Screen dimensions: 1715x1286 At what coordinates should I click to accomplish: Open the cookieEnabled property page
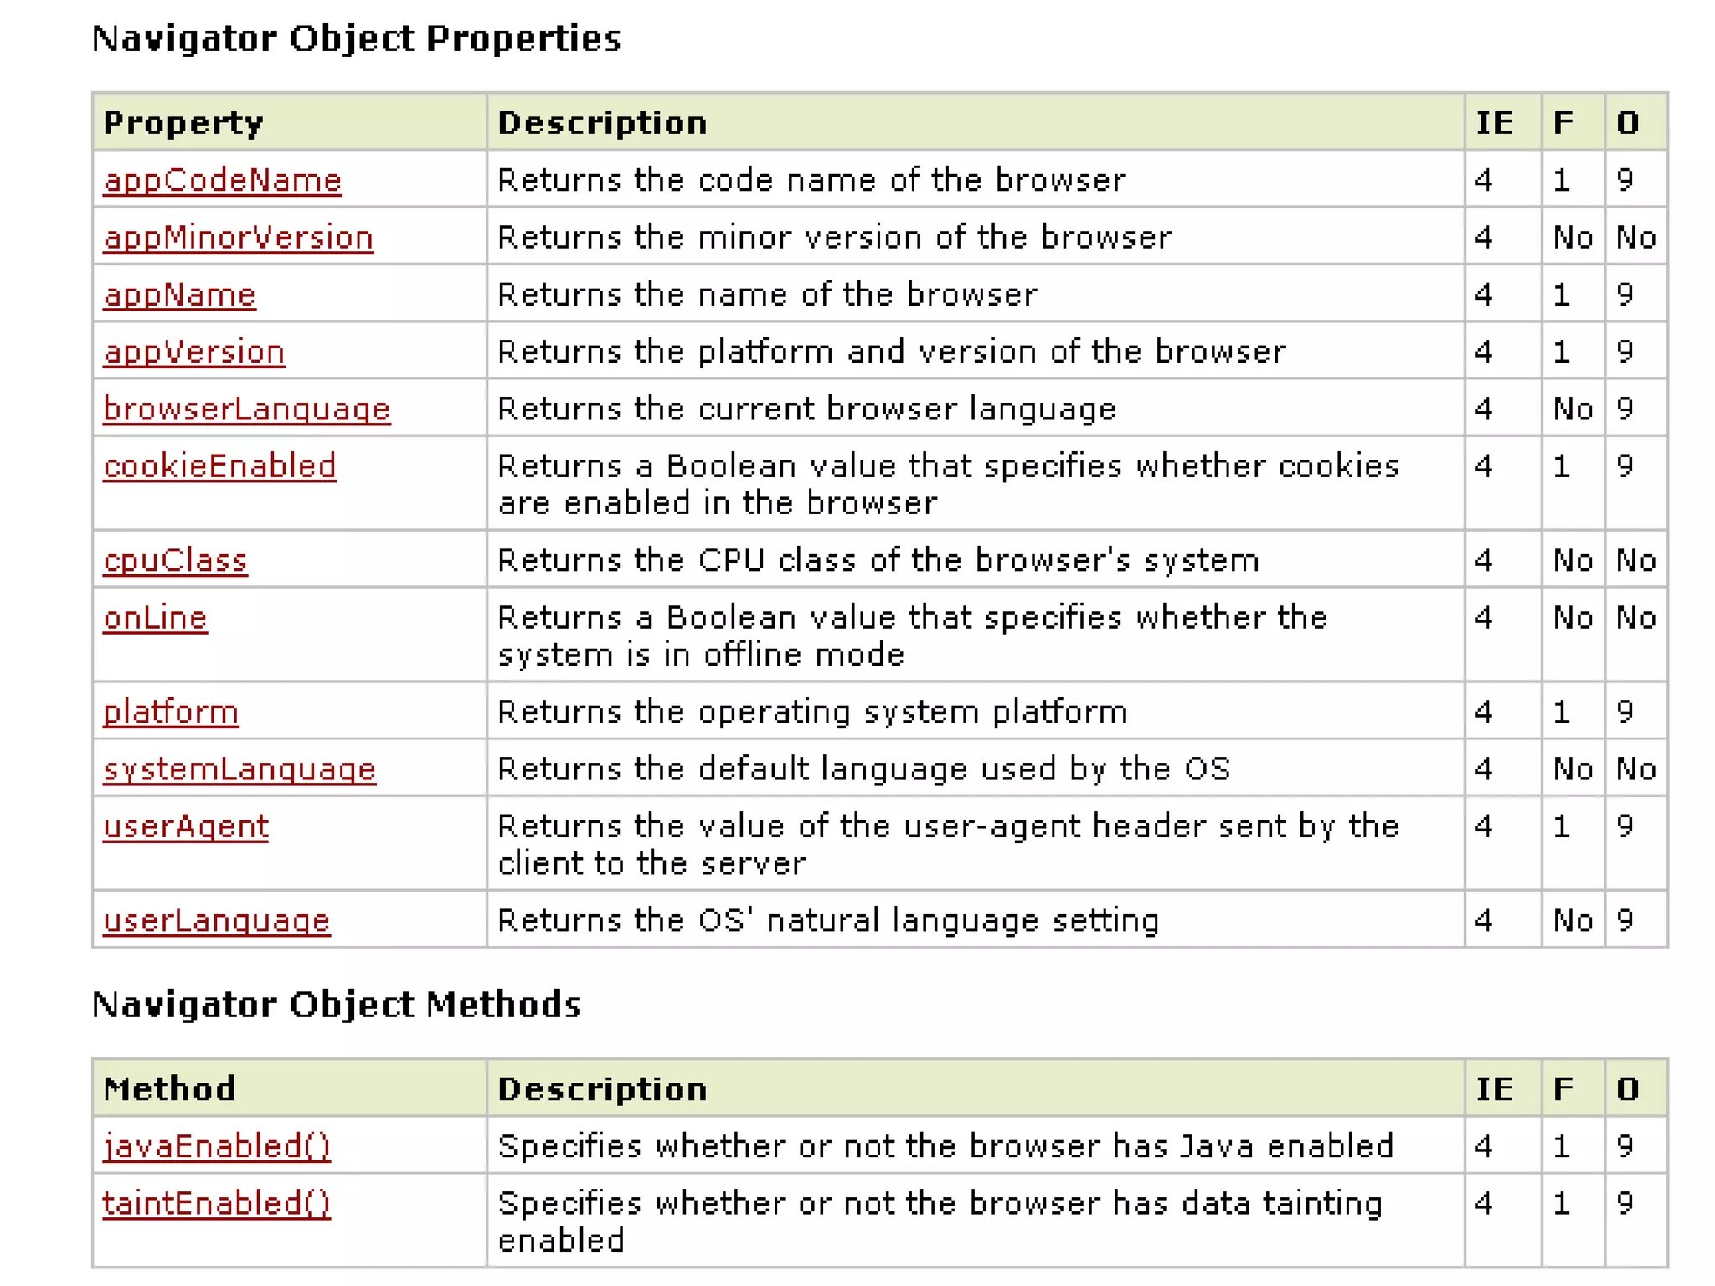(x=219, y=466)
